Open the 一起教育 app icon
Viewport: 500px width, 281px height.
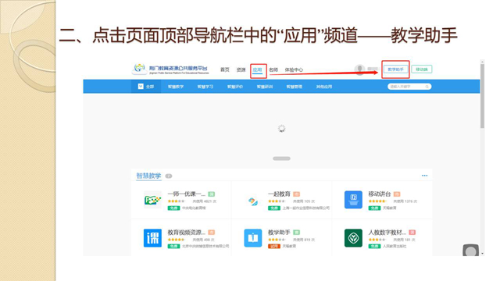[x=253, y=201]
